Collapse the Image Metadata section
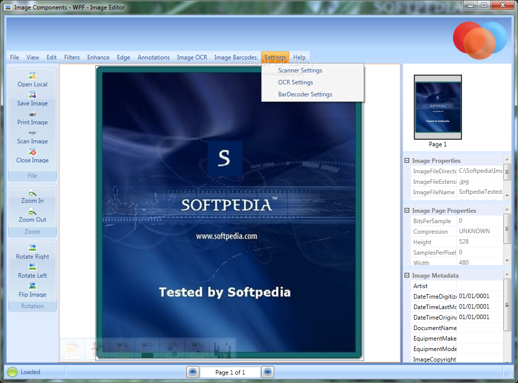The width and height of the screenshot is (518, 383). pyautogui.click(x=407, y=275)
